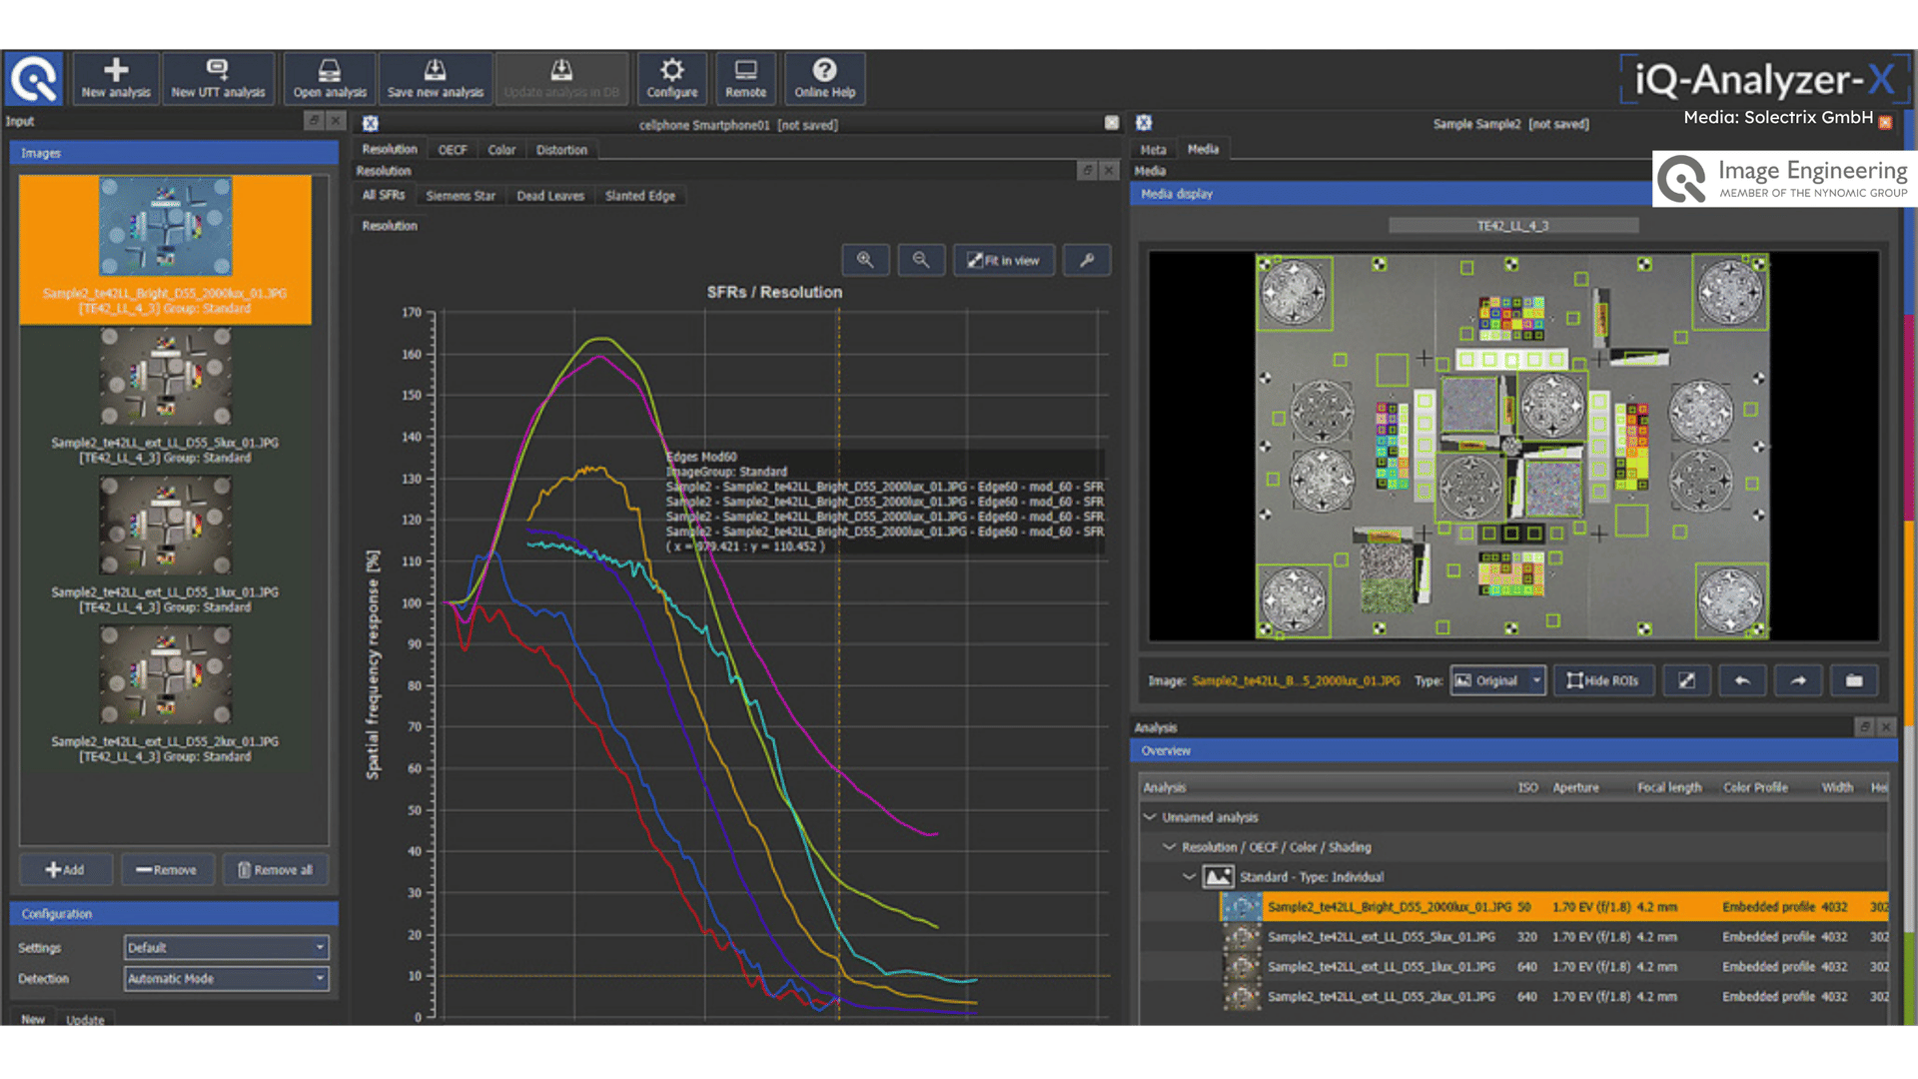Click the iQ-Analyzer logo icon

pos(34,79)
